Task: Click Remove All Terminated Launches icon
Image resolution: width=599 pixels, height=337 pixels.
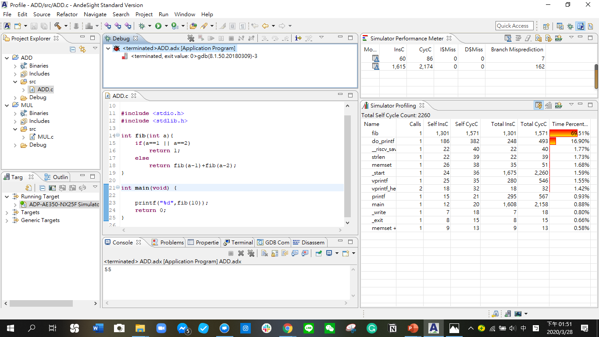Action: click(x=191, y=39)
